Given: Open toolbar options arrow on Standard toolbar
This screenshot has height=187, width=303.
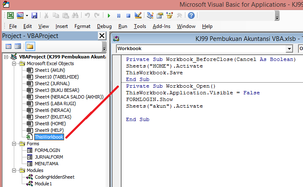Looking at the screenshot, I should click(x=277, y=16).
